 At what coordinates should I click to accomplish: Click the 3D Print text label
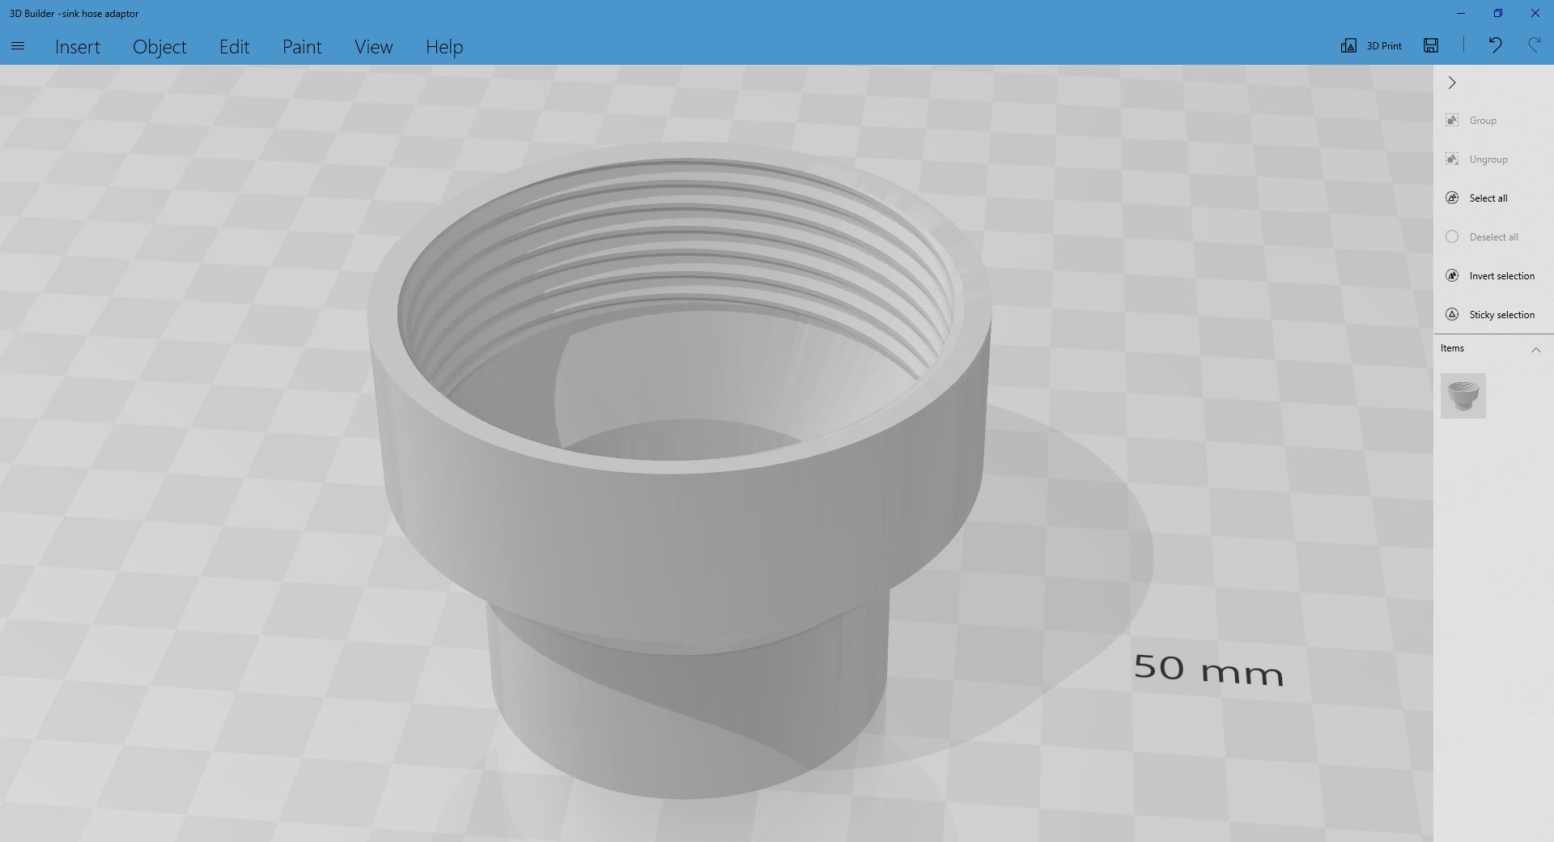[x=1384, y=46]
